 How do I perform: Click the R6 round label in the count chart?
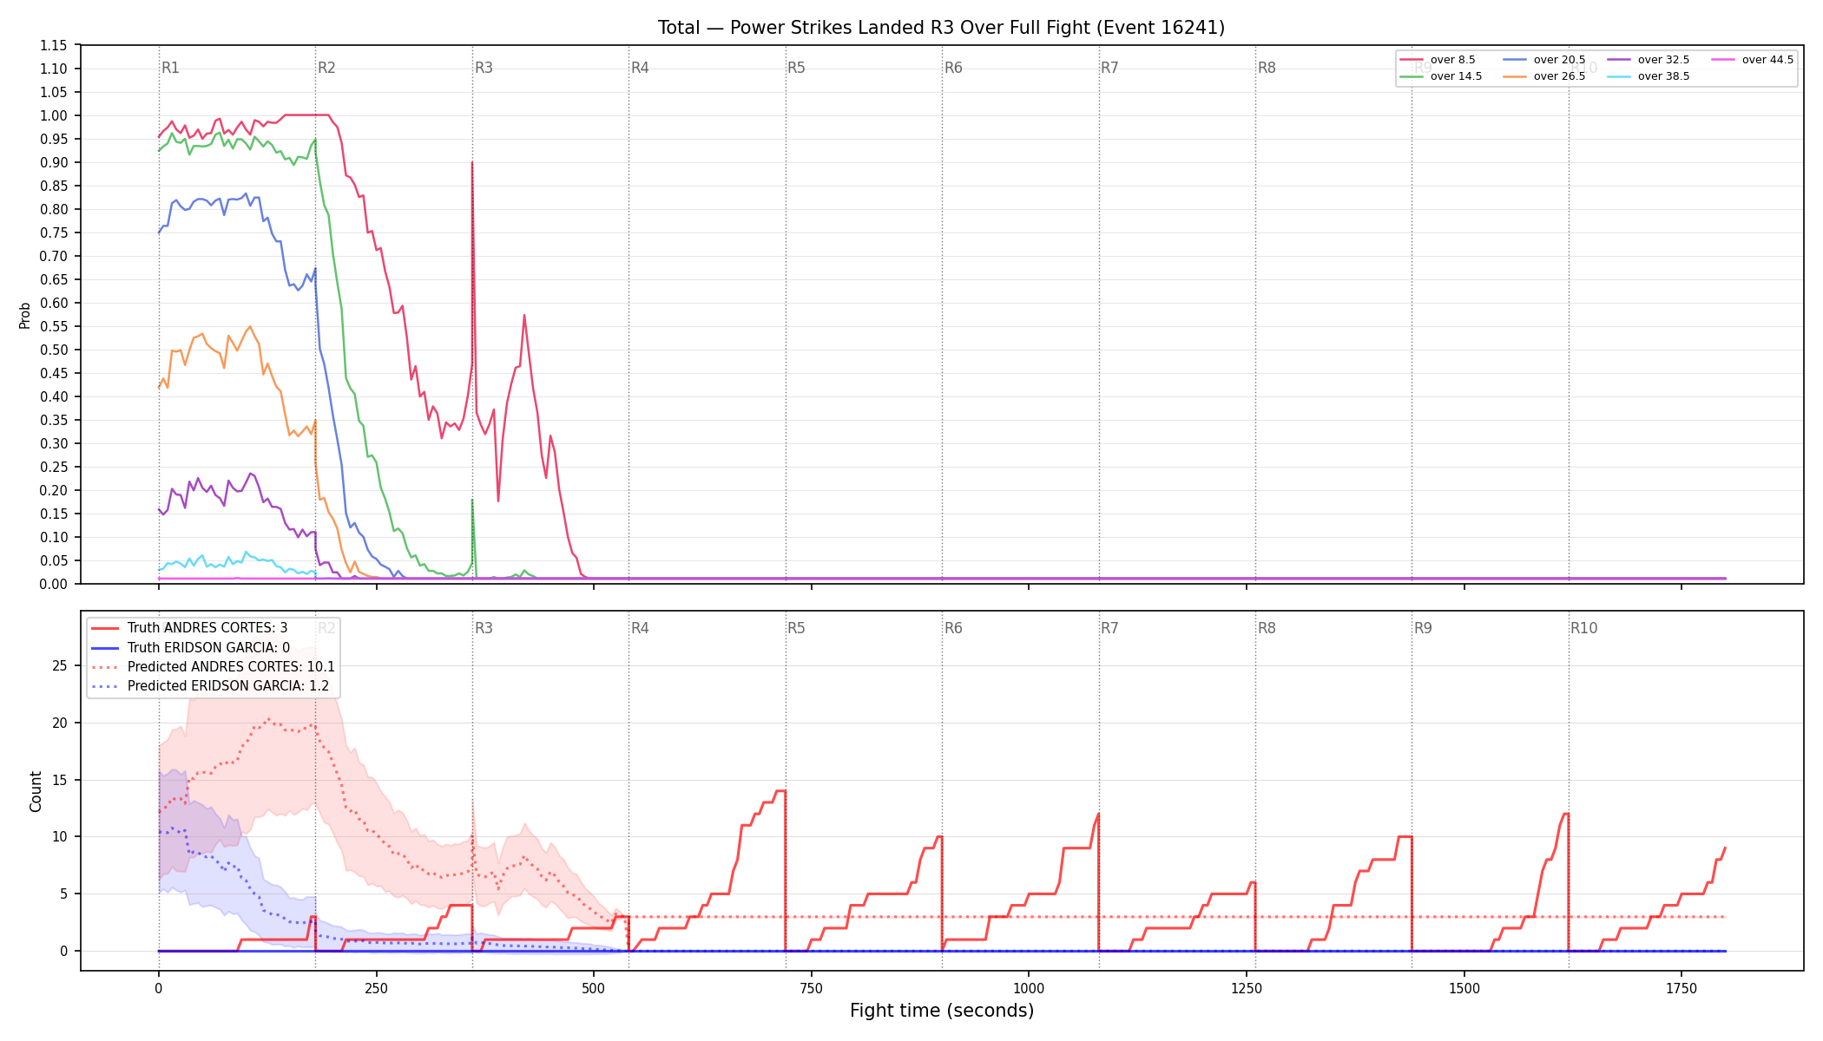pyautogui.click(x=953, y=628)
